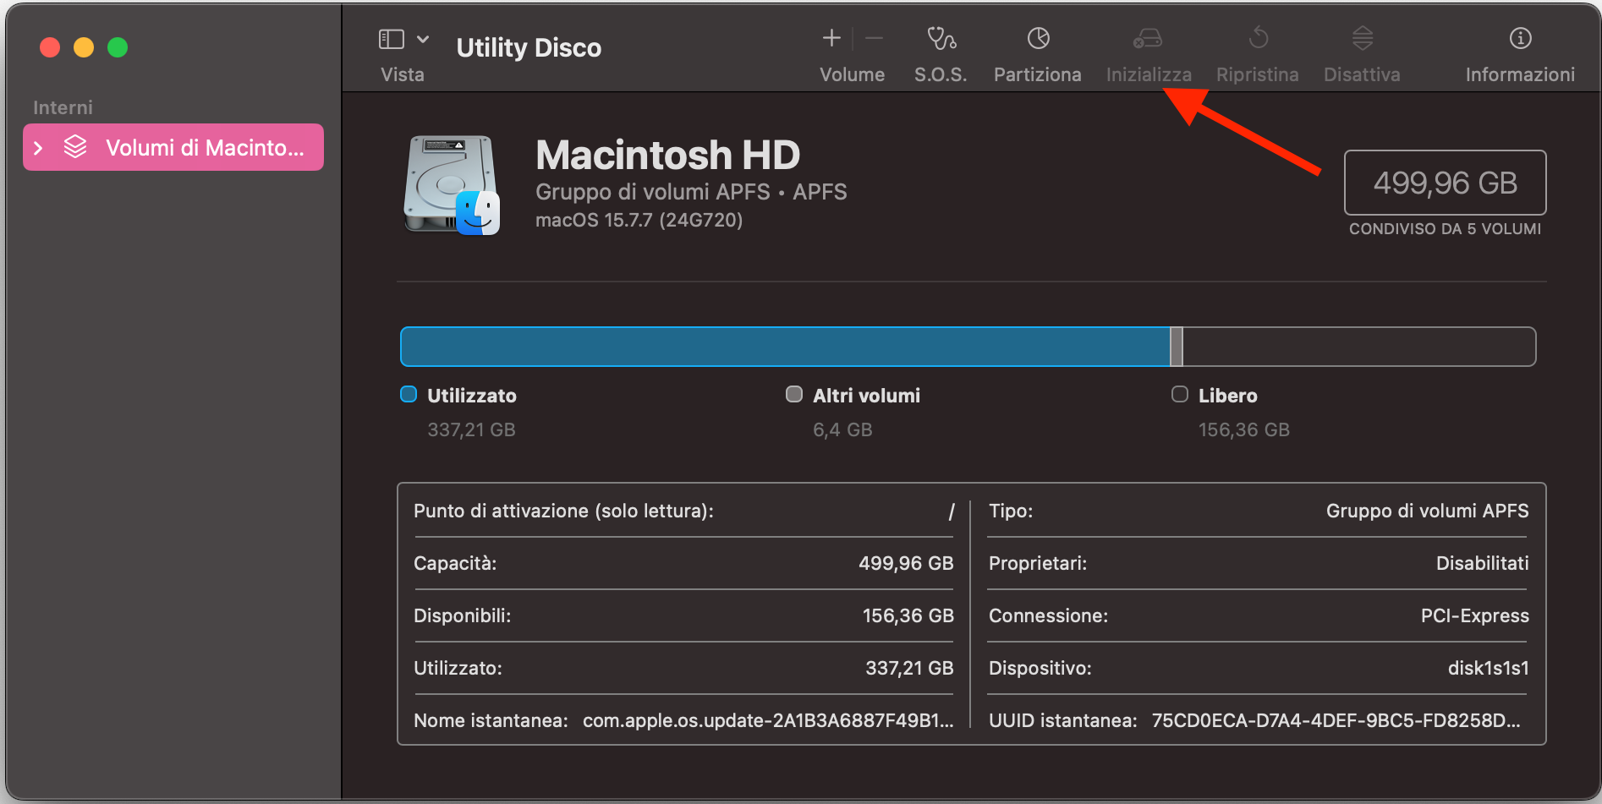Click the Dispositivo value 'disk1s1s1'
The image size is (1602, 804).
[1488, 668]
